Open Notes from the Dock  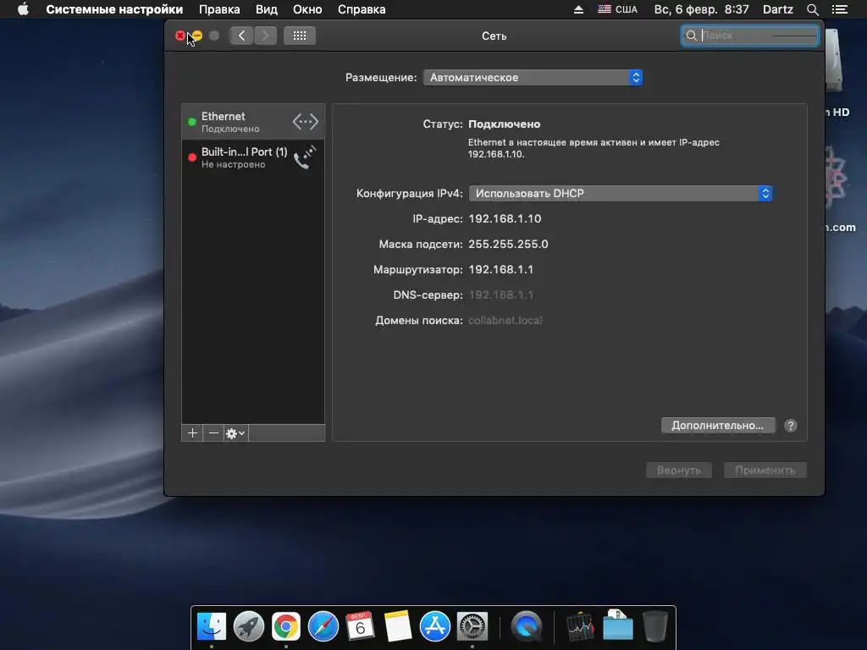click(398, 627)
